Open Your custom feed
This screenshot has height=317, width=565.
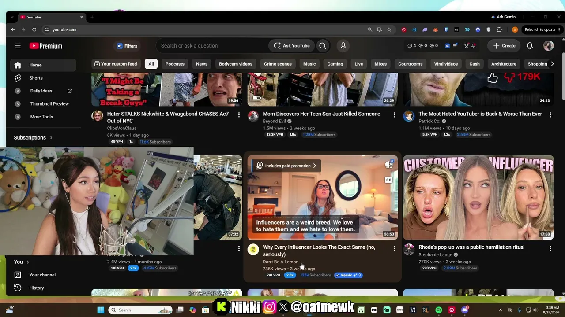tap(116, 64)
